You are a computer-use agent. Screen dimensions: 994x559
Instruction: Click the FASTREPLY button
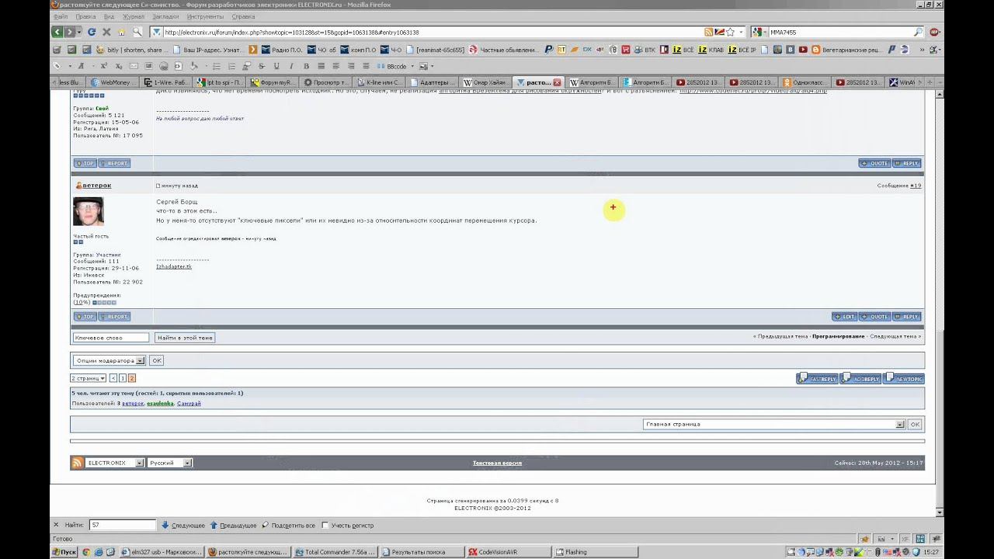[x=817, y=378]
